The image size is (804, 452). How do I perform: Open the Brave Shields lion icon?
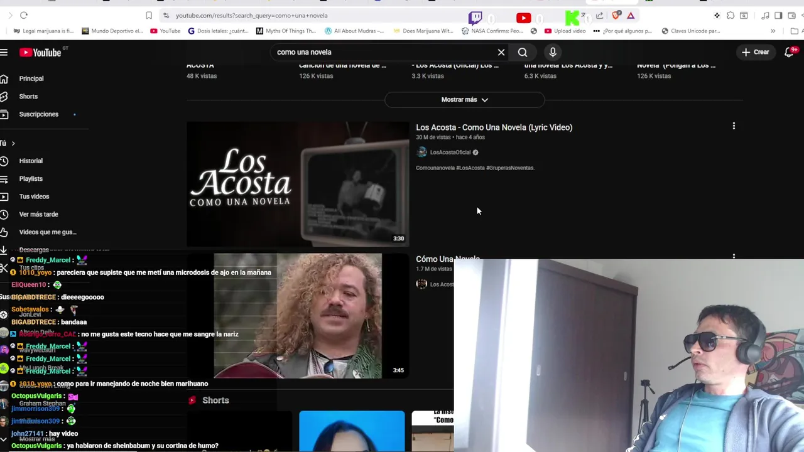pos(616,15)
